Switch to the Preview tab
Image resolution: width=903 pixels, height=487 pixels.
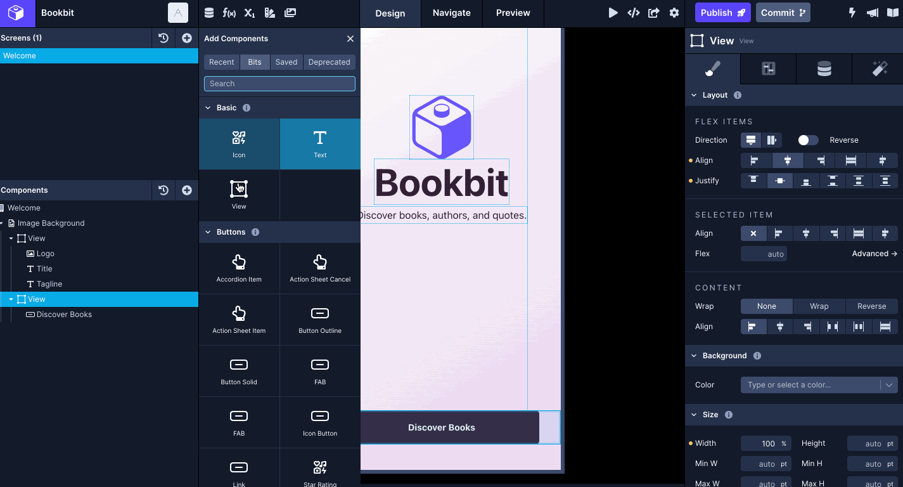click(512, 13)
